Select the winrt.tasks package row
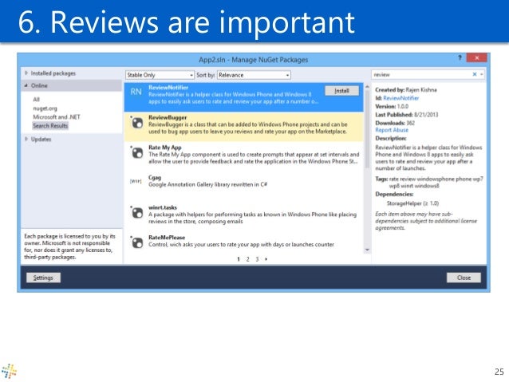The width and height of the screenshot is (509, 382). pyautogui.click(x=243, y=216)
